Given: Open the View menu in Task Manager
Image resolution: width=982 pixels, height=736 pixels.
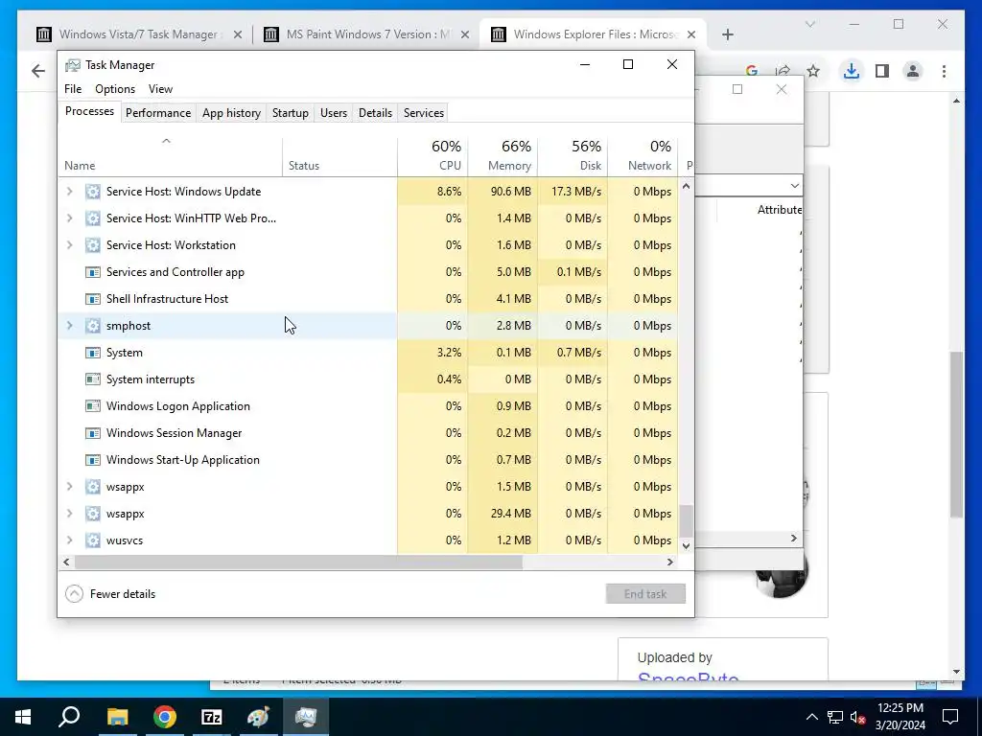Looking at the screenshot, I should [x=160, y=89].
